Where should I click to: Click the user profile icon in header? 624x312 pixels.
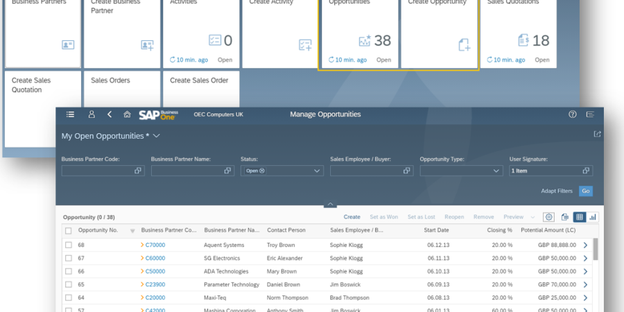click(92, 114)
